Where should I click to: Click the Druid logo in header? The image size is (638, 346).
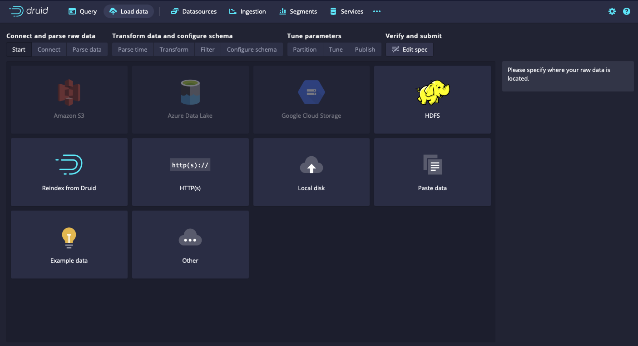coord(28,11)
